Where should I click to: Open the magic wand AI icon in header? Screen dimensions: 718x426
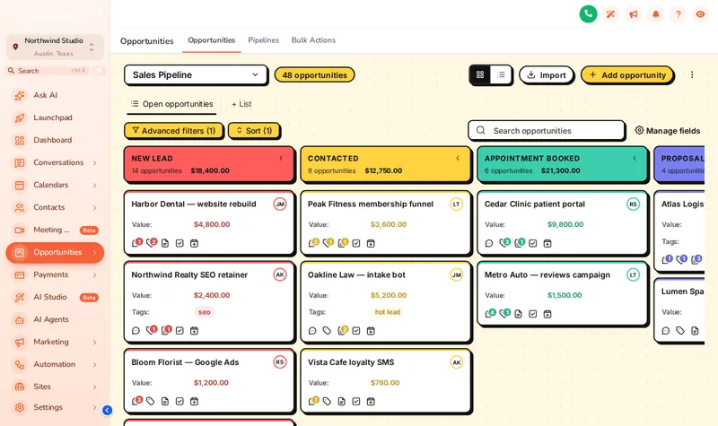[610, 14]
